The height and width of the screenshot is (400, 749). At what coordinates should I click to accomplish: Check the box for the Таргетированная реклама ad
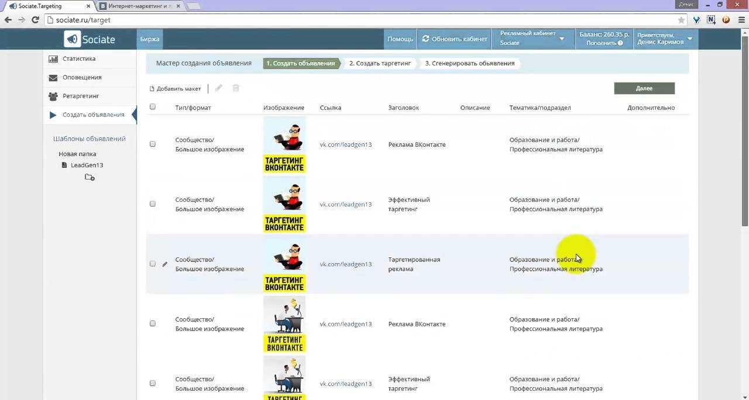pyautogui.click(x=153, y=264)
